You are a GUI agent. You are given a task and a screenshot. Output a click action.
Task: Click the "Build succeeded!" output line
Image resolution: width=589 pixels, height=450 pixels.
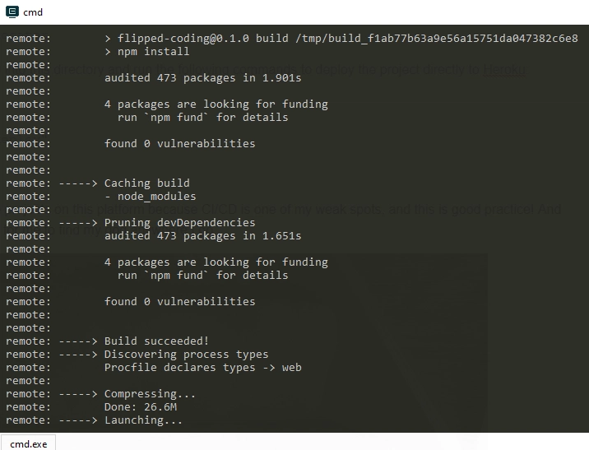coord(156,341)
